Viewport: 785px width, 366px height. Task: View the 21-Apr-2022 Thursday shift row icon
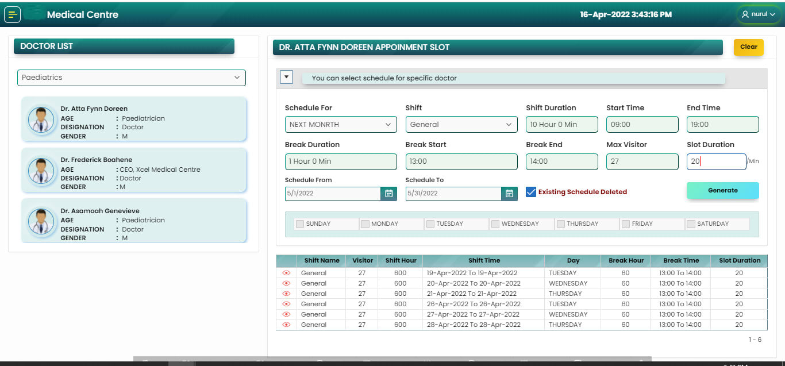point(286,294)
